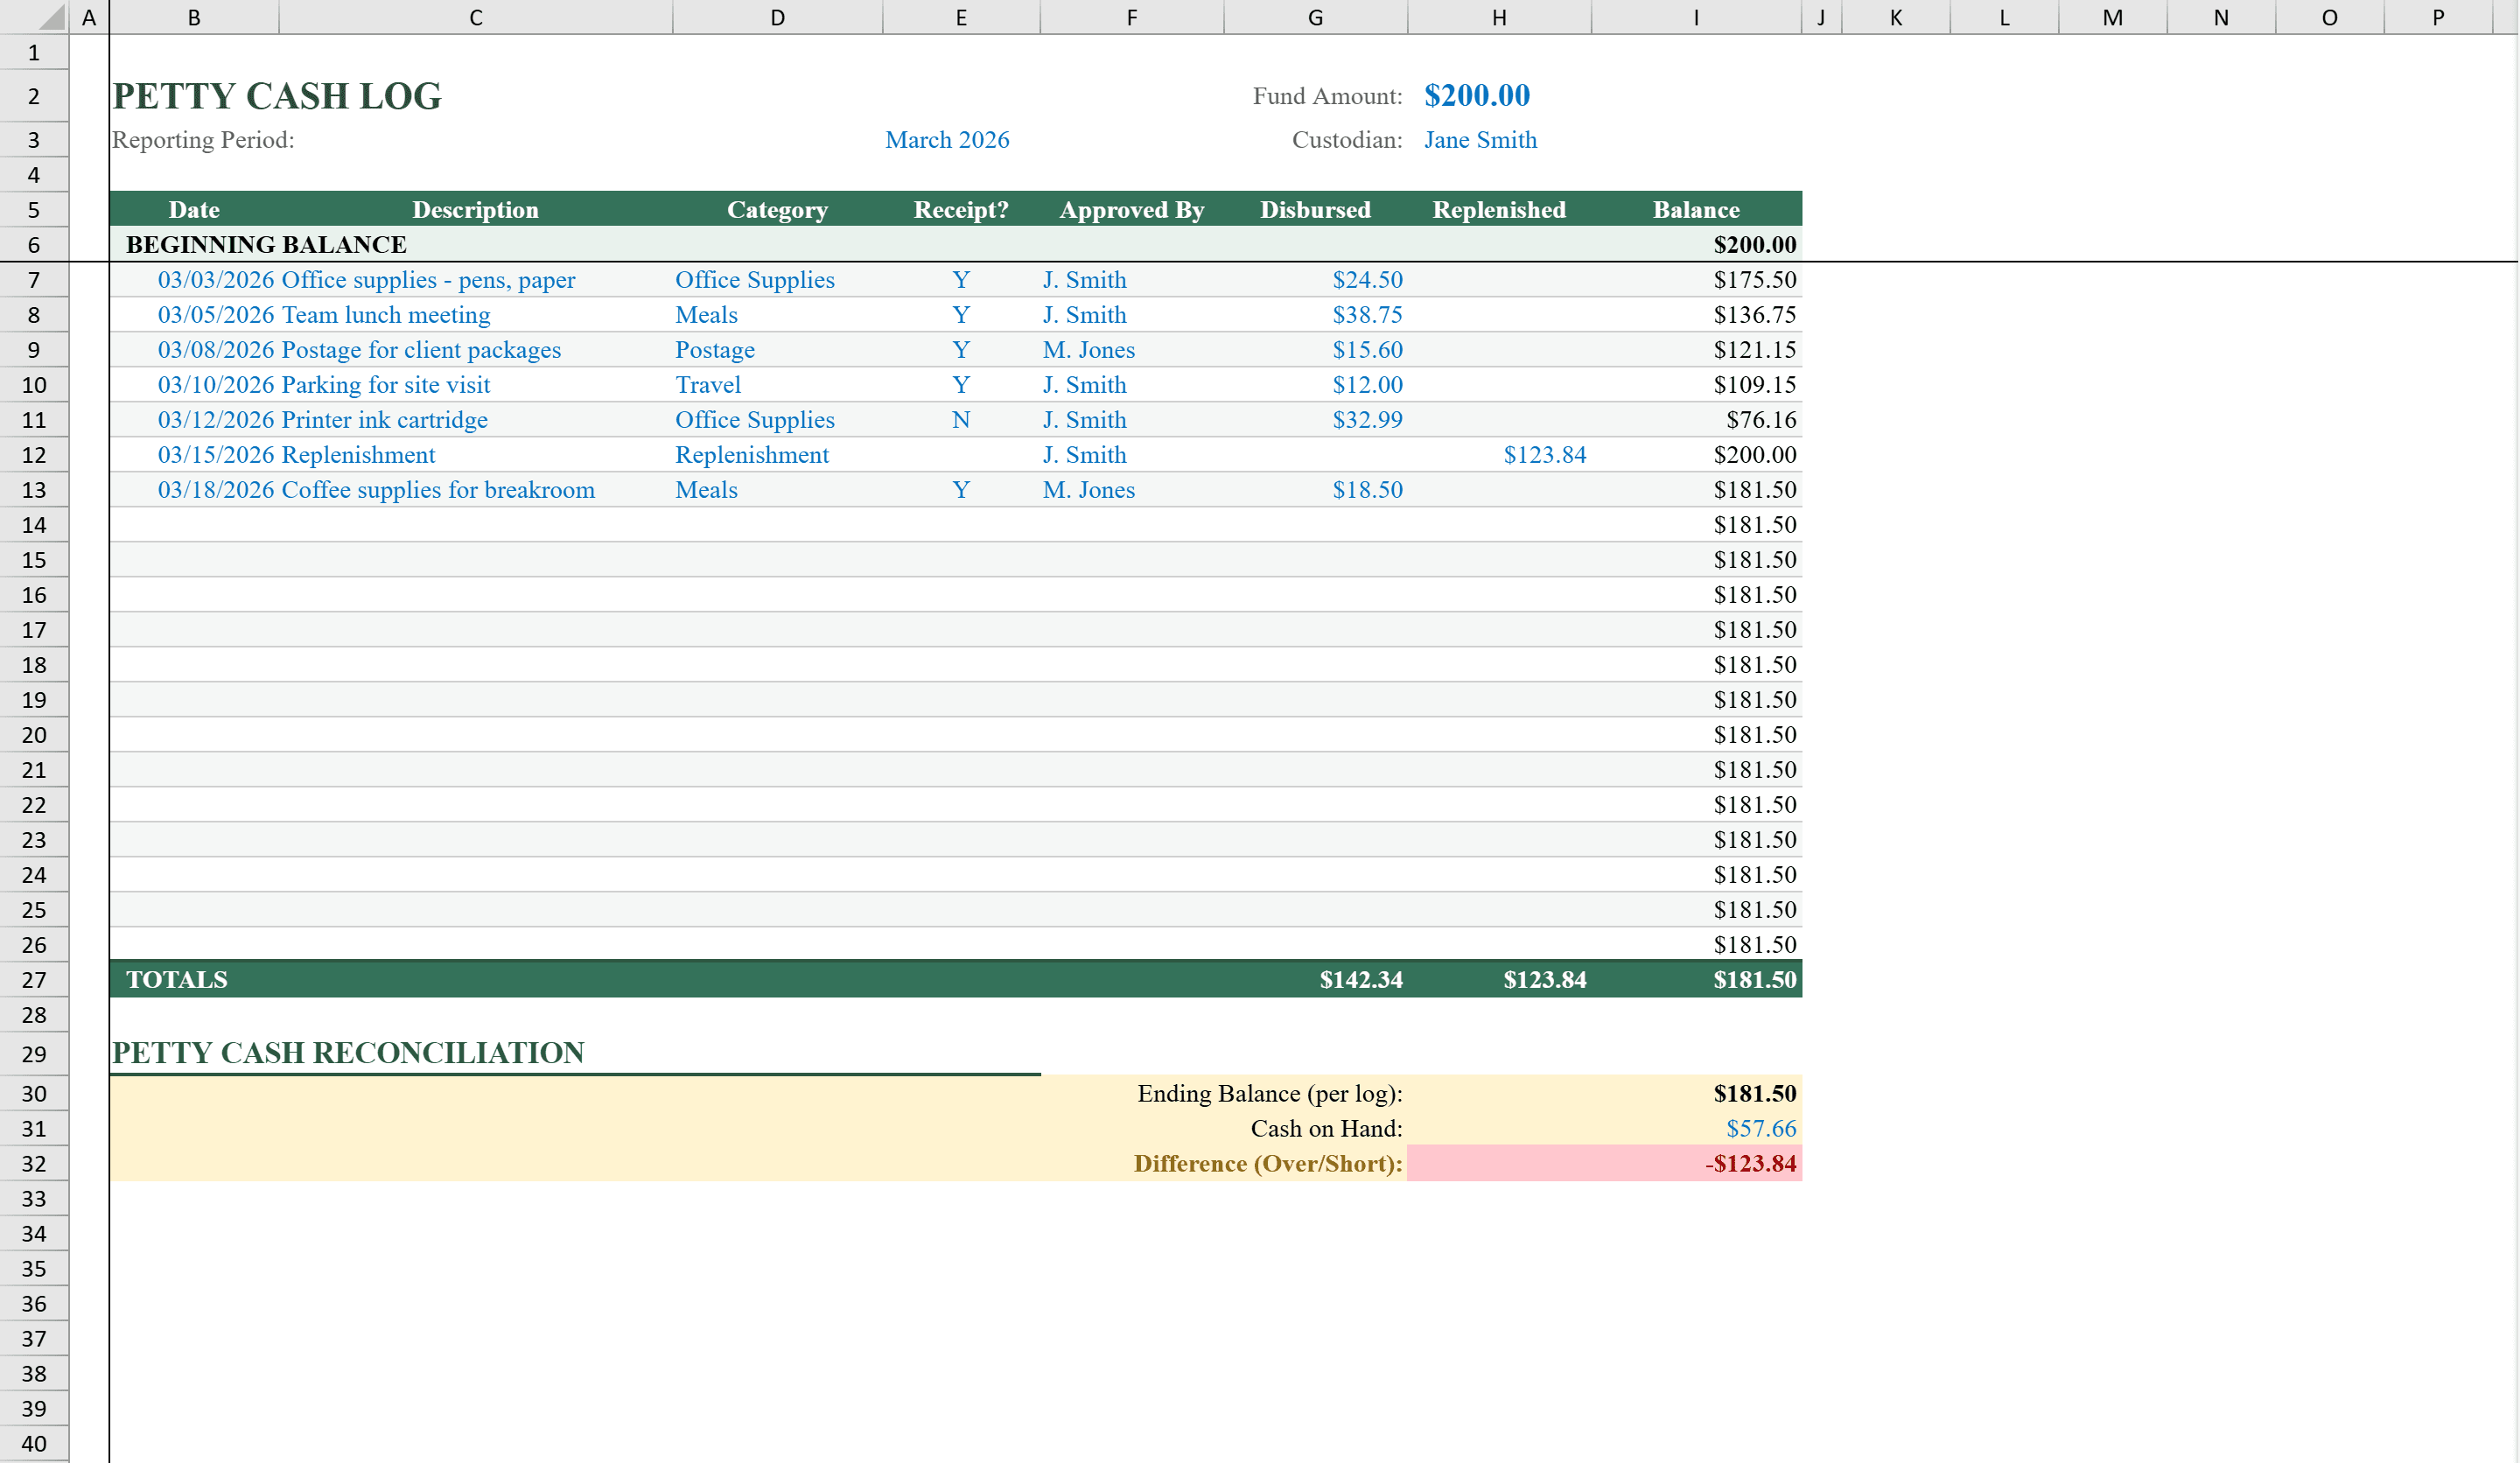Image resolution: width=2520 pixels, height=1463 pixels.
Task: Click the March 2026 reporting period cell
Action: pos(947,140)
